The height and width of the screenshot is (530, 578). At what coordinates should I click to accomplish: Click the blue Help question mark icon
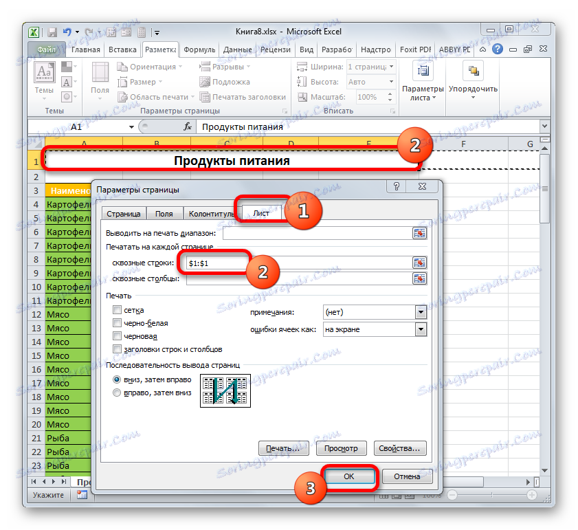(x=498, y=49)
